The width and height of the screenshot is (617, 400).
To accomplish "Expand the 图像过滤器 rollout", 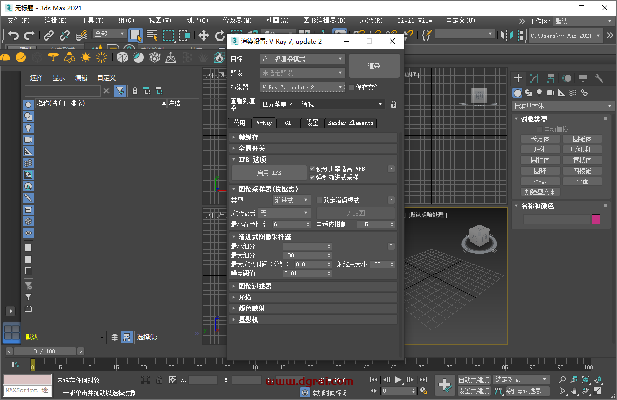I will tap(312, 286).
